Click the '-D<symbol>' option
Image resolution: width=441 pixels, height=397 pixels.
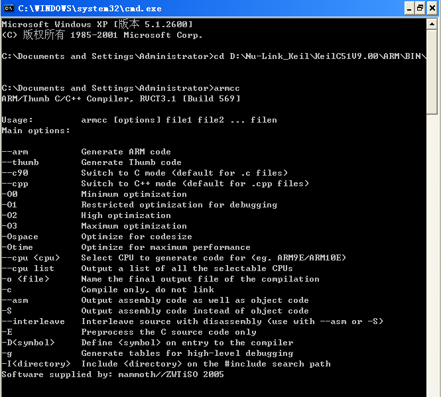pyautogui.click(x=28, y=343)
